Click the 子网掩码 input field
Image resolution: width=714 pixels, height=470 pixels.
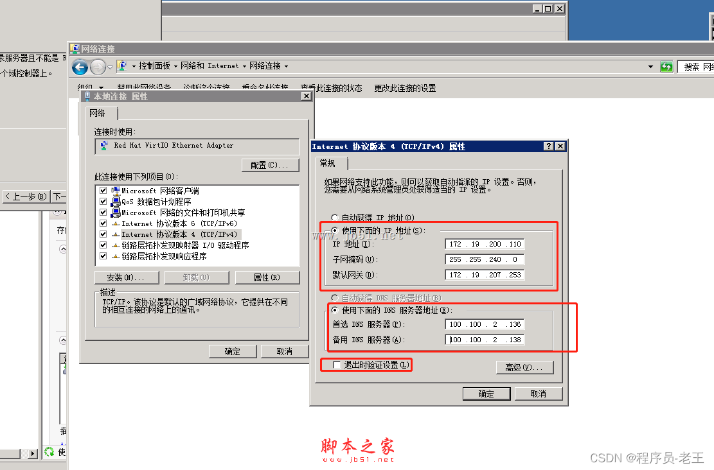(485, 259)
